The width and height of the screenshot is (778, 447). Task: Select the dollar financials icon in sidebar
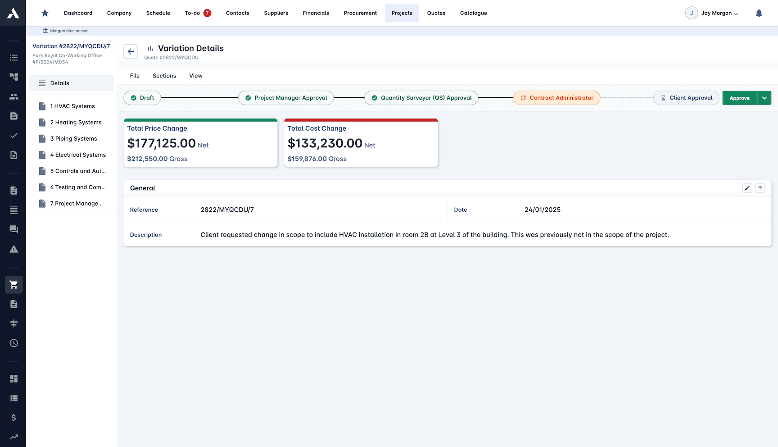(14, 417)
